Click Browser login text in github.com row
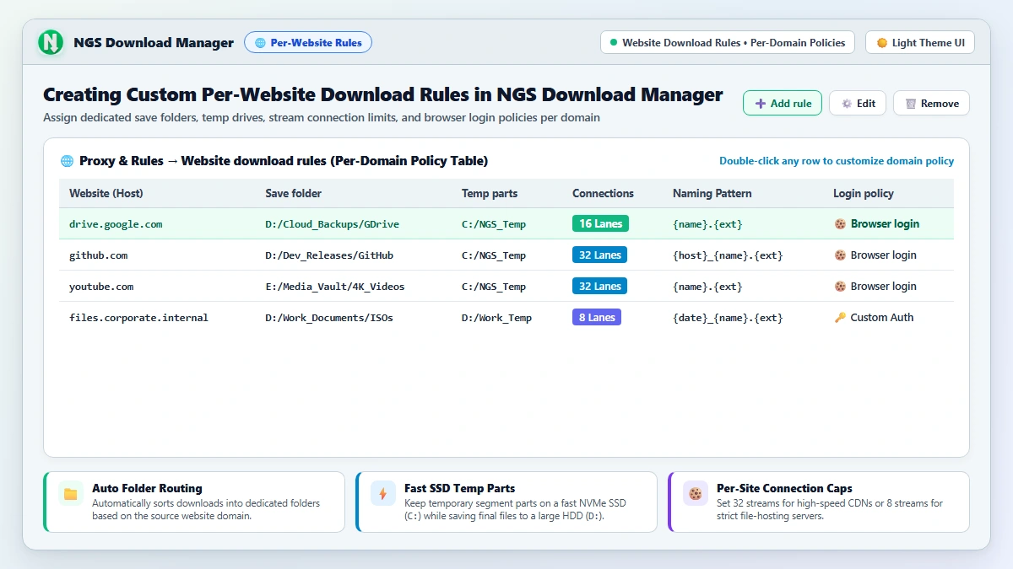 (884, 255)
